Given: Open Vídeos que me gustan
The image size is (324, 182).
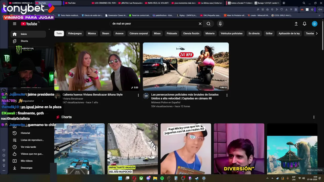Looking at the screenshot, I should click(x=28, y=154).
